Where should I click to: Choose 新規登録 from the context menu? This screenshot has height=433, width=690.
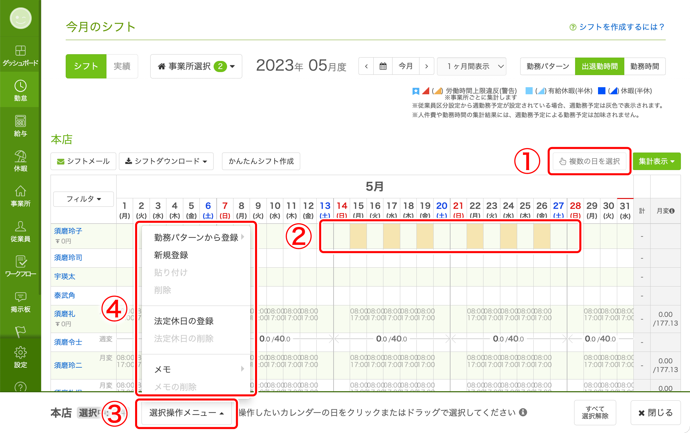click(171, 255)
